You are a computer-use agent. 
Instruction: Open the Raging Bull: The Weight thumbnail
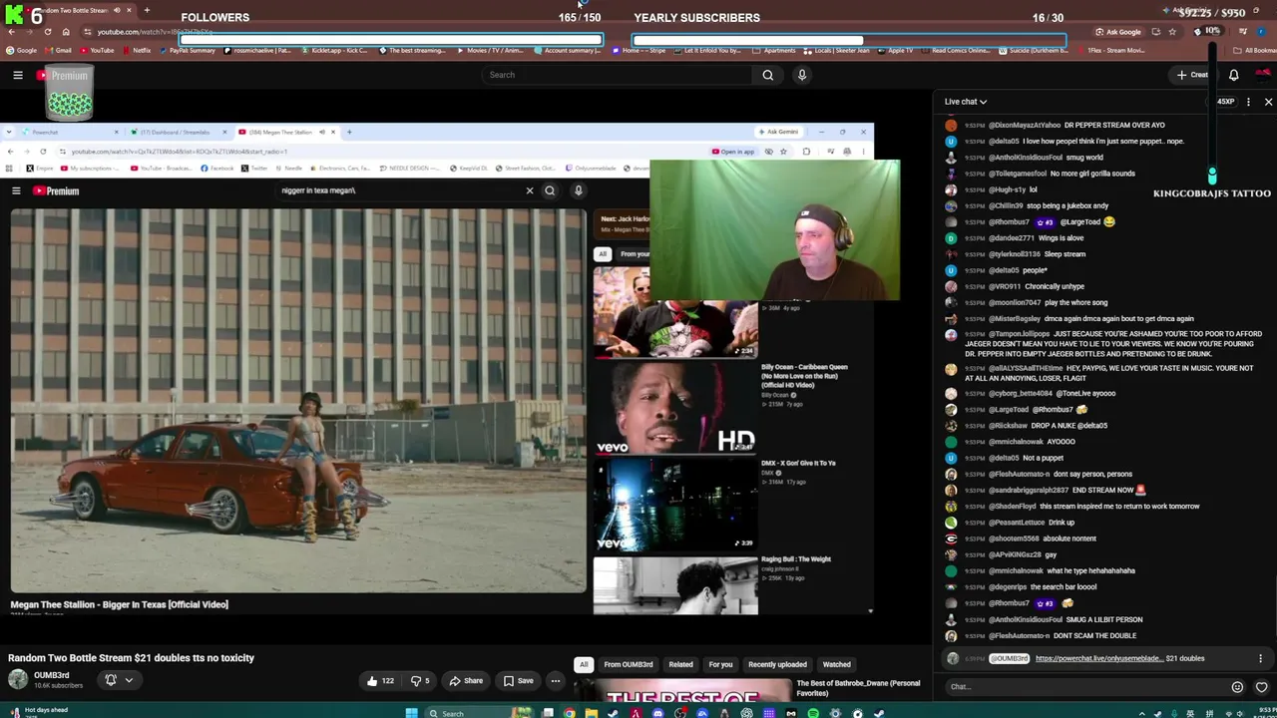tap(675, 586)
